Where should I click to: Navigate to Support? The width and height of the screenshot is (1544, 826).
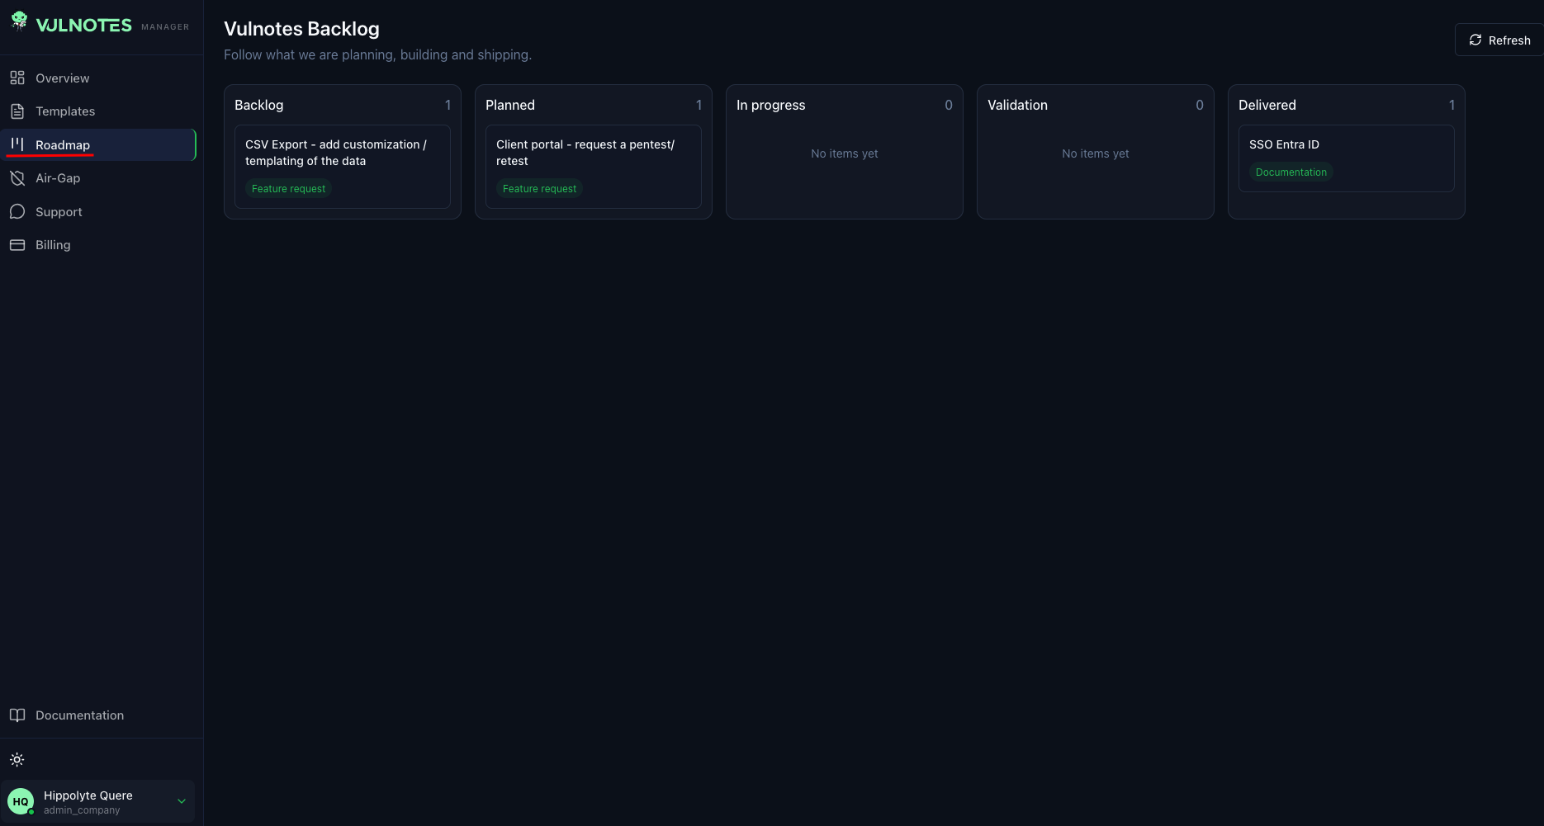(x=98, y=212)
